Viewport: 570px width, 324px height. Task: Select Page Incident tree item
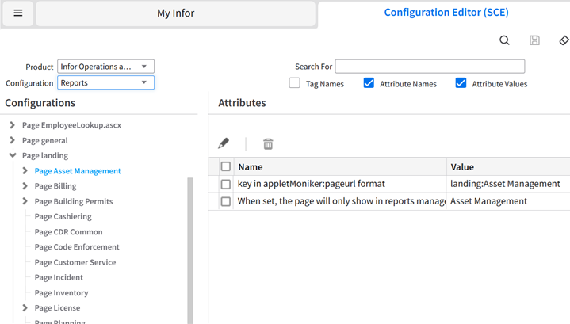click(x=59, y=277)
